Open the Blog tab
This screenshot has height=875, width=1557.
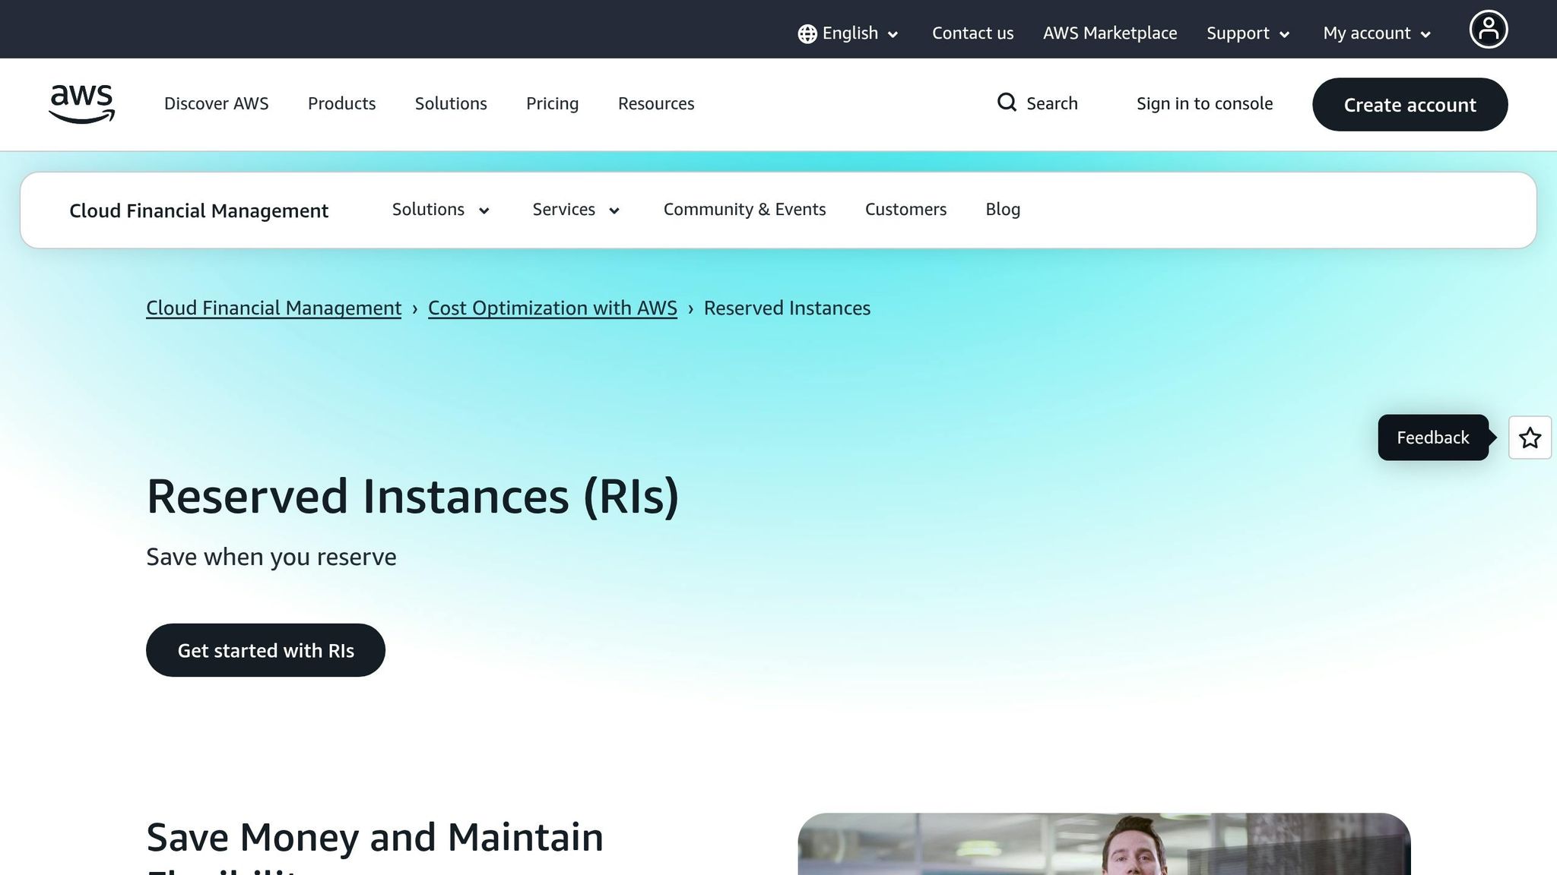click(1002, 210)
